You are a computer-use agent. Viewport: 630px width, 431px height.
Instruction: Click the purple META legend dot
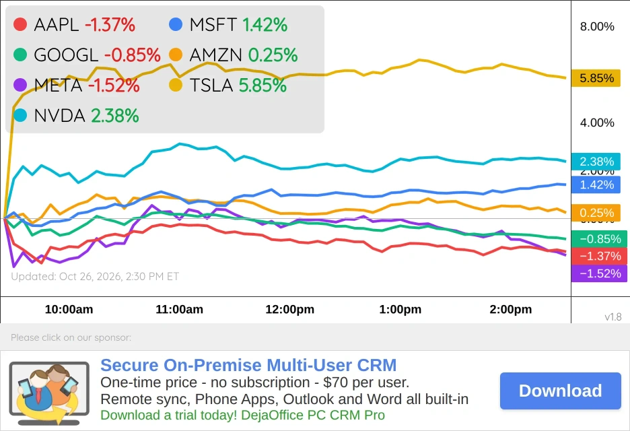[x=20, y=85]
